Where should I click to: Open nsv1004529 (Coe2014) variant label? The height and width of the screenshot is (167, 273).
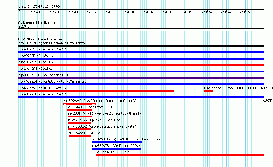coord(37,62)
